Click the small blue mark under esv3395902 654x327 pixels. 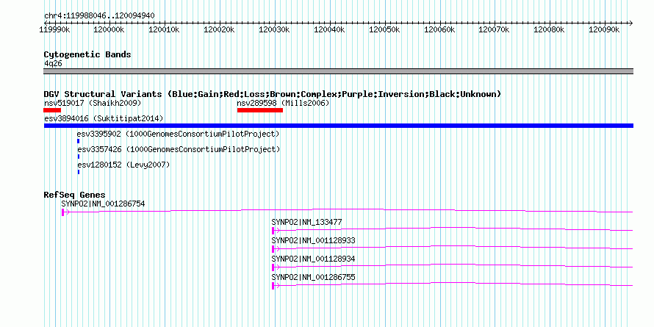[x=78, y=141]
